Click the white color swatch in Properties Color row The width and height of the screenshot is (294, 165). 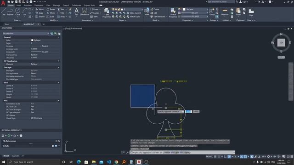coord(32,40)
